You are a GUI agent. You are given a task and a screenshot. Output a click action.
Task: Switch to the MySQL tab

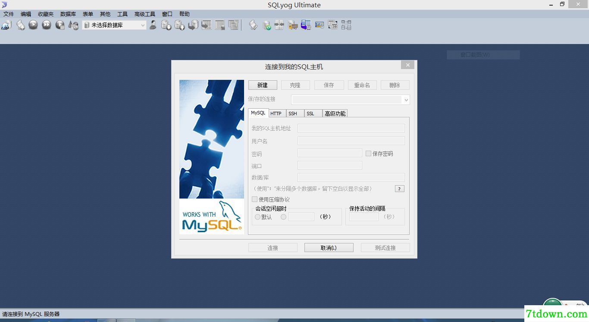pos(258,113)
